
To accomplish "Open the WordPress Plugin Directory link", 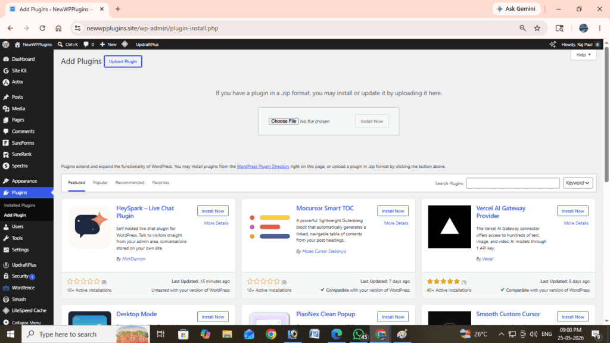I will point(263,167).
